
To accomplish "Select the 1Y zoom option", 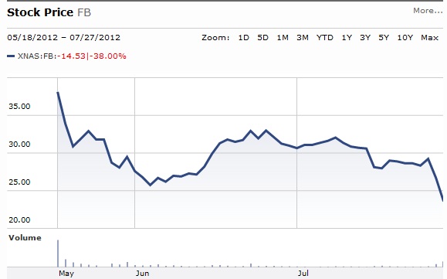I will click(x=347, y=38).
